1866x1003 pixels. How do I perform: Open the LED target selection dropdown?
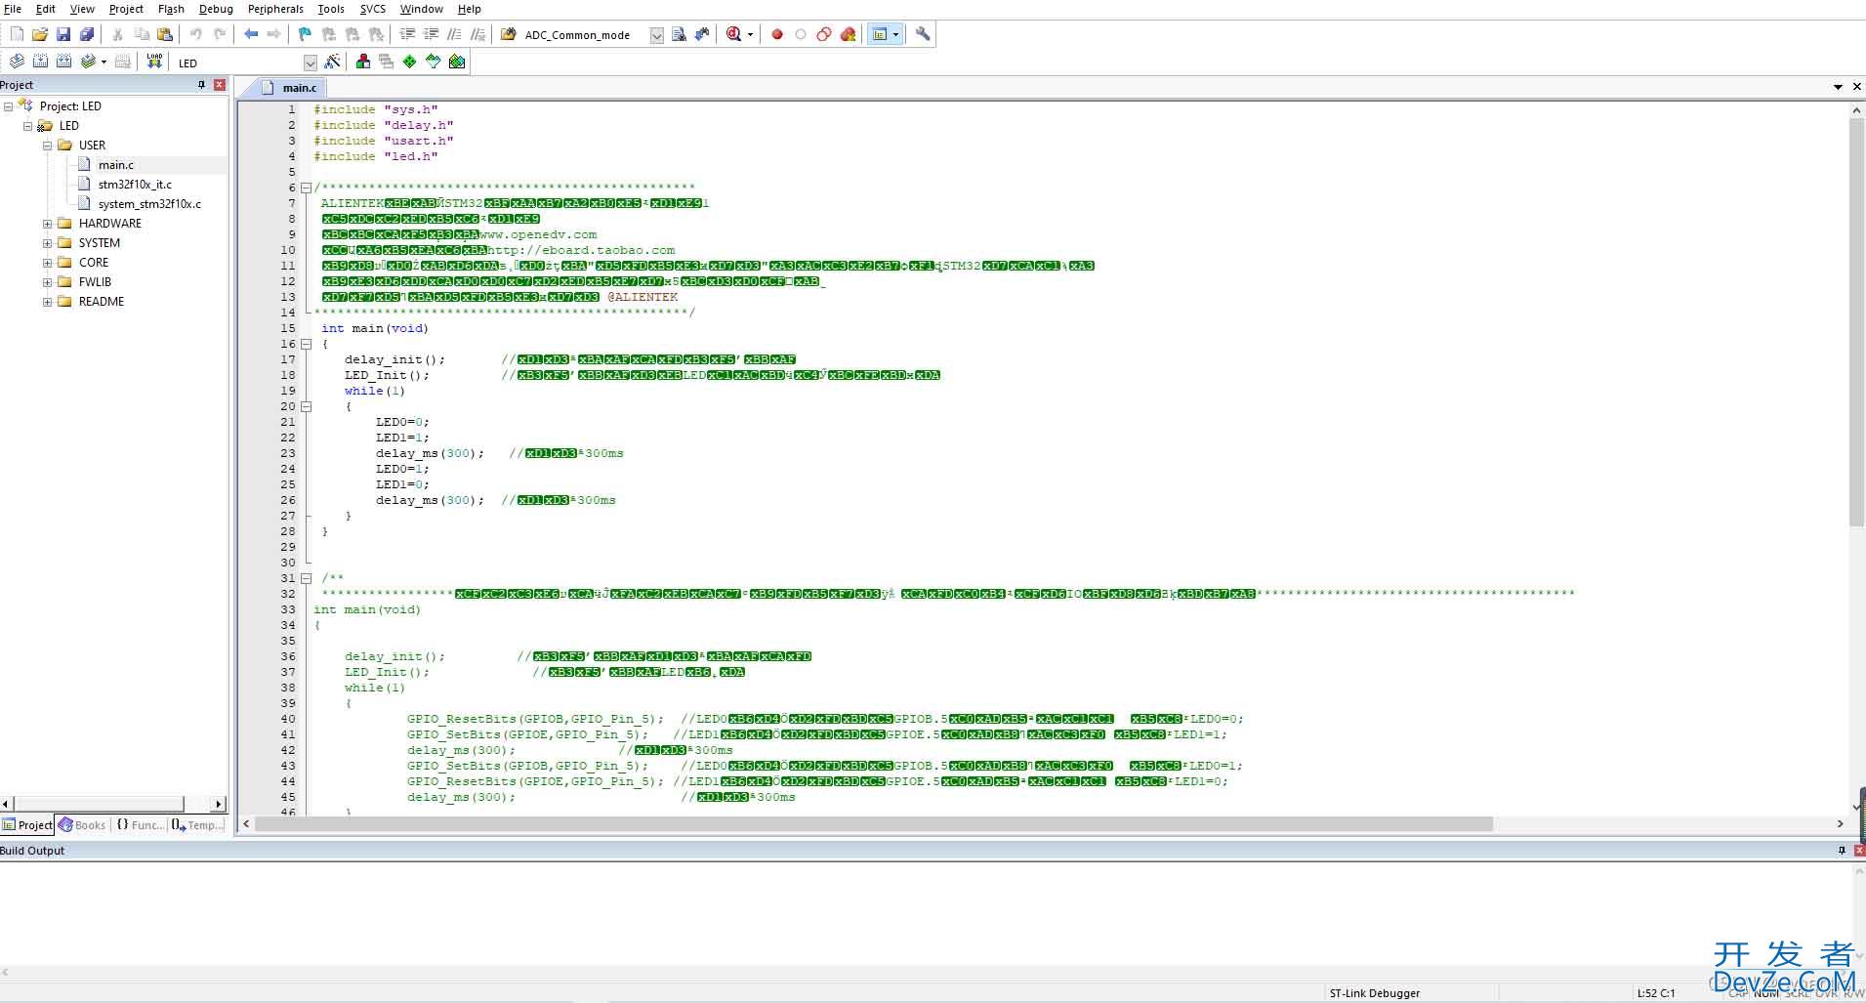(311, 63)
